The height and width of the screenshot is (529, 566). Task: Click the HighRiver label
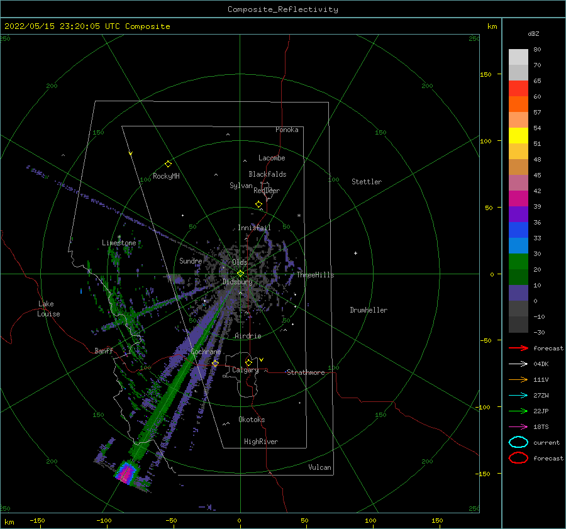[x=261, y=442]
